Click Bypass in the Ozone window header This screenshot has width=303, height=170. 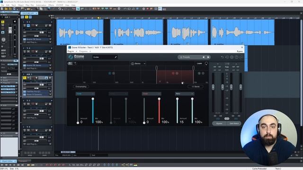pyautogui.click(x=240, y=51)
